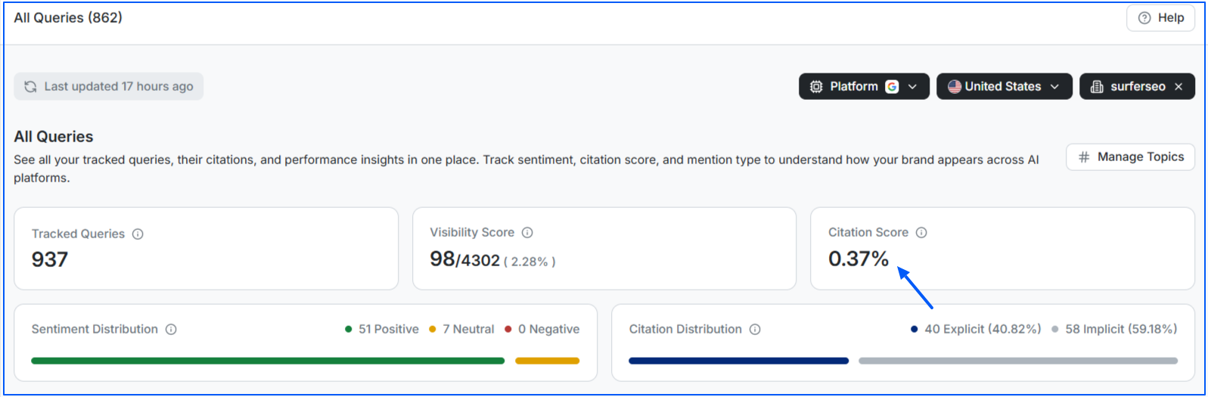
Task: Click the dark blue Explicit legend dot
Action: 915,329
